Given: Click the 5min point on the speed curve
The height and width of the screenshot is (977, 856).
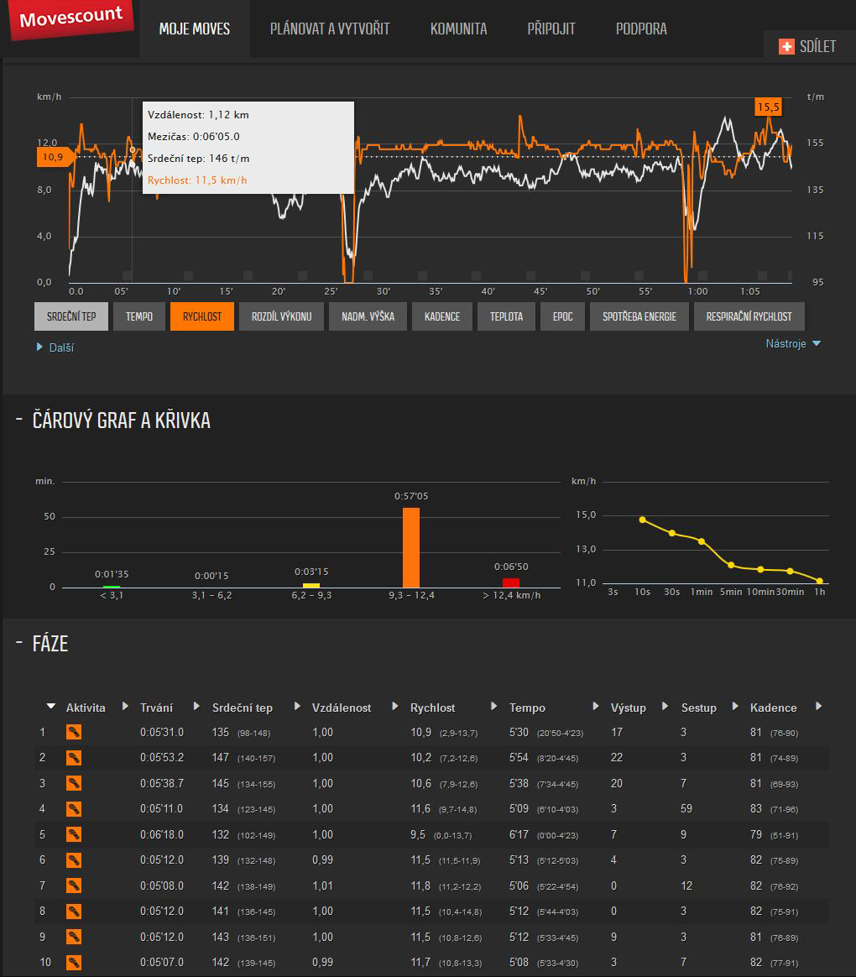Looking at the screenshot, I should tap(731, 565).
